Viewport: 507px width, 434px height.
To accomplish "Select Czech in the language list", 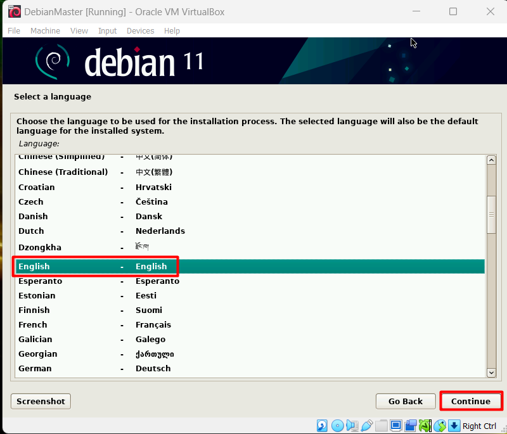I will 250,201.
